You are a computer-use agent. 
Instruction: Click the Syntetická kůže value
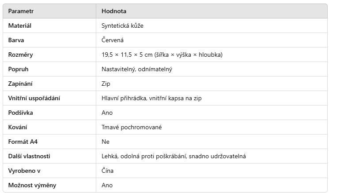(122, 25)
